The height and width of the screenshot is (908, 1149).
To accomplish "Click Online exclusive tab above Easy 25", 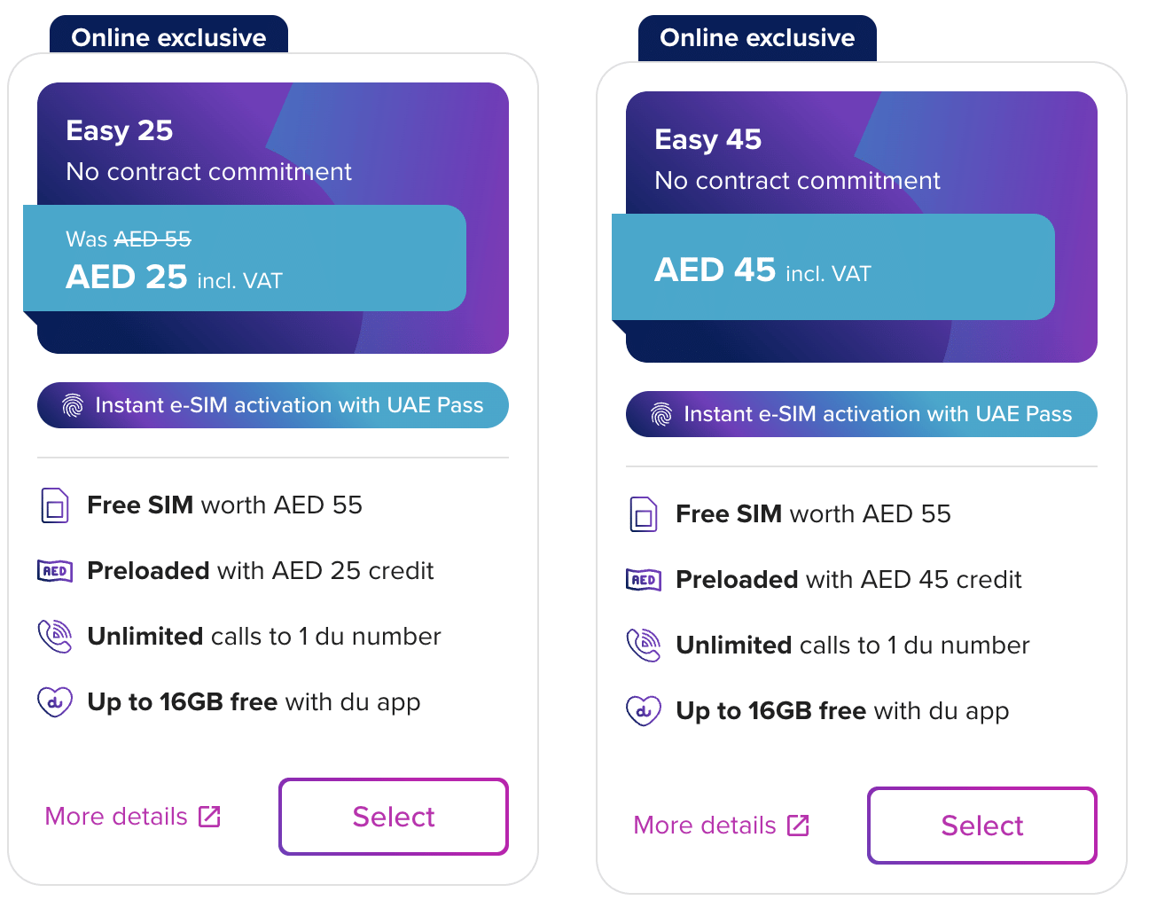I will pyautogui.click(x=168, y=37).
